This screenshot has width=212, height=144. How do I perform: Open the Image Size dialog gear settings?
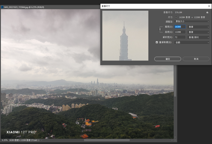[x=207, y=12]
